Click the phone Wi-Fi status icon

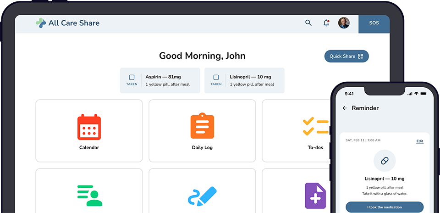416,94
